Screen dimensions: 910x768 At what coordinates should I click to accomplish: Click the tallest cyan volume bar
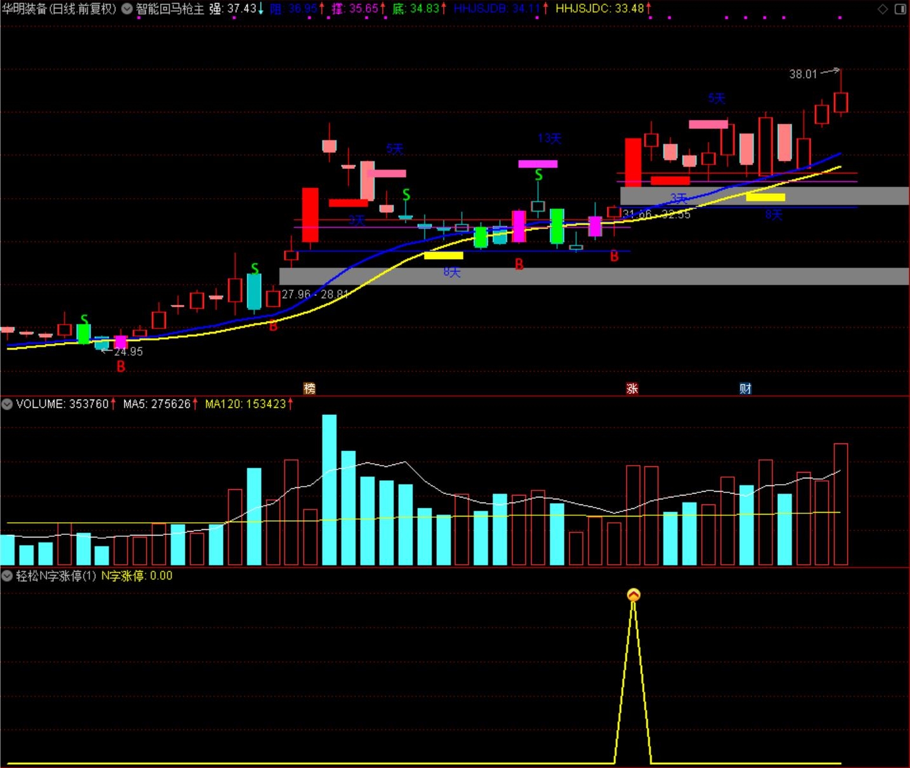click(x=329, y=490)
